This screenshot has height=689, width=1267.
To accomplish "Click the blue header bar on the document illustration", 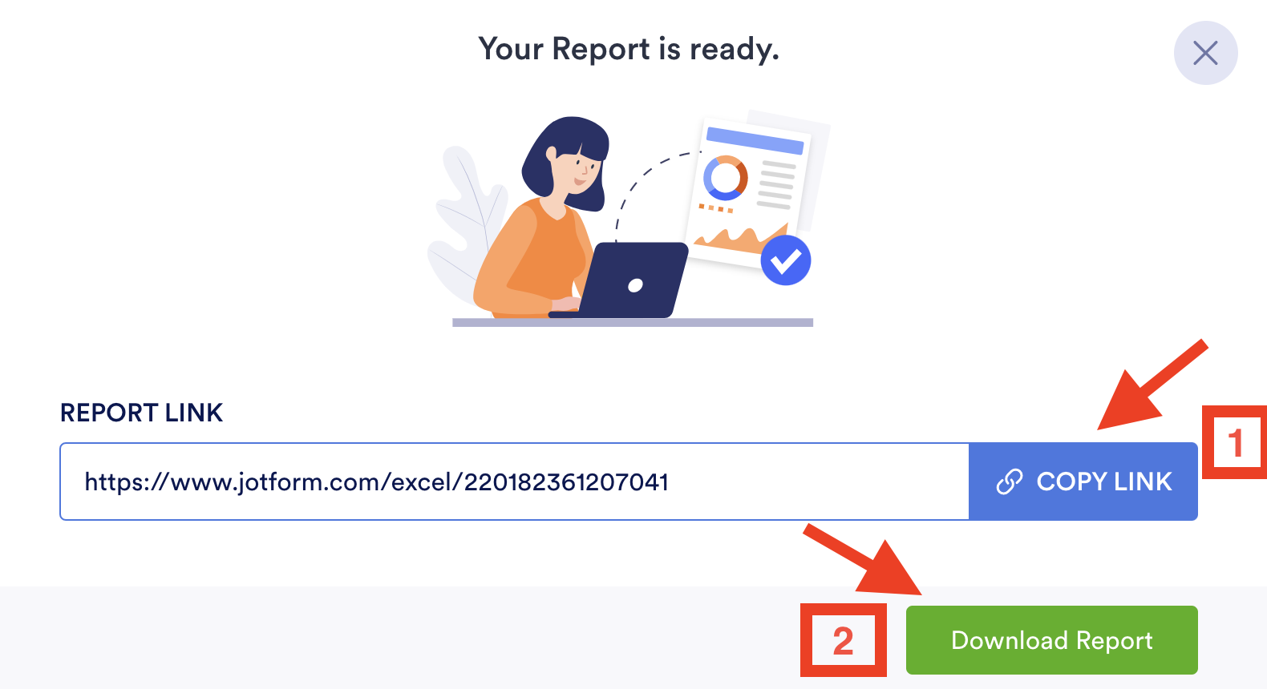I will point(755,140).
